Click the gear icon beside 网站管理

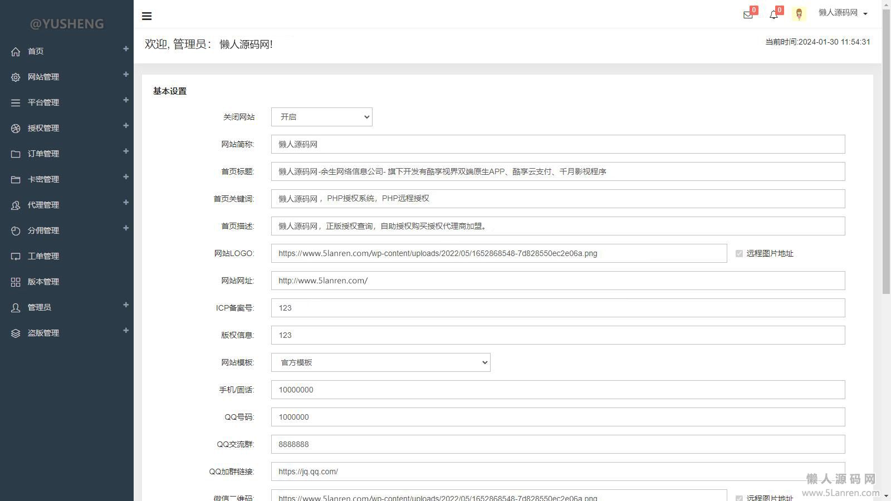pyautogui.click(x=16, y=77)
